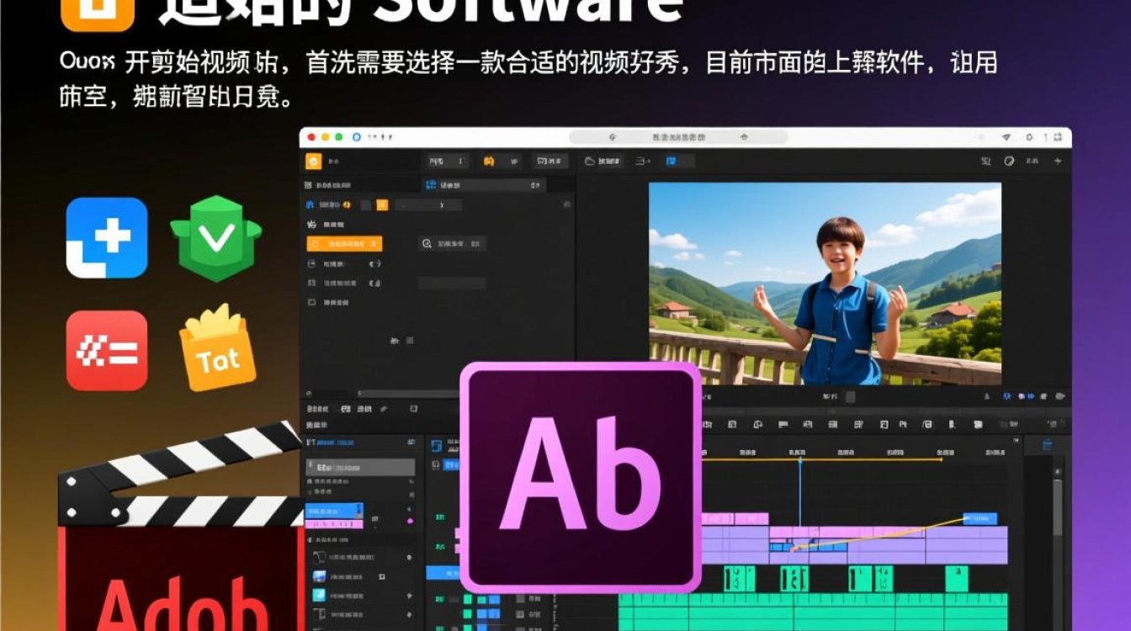
Task: Click the green shield checkmark app icon
Action: coord(216,238)
